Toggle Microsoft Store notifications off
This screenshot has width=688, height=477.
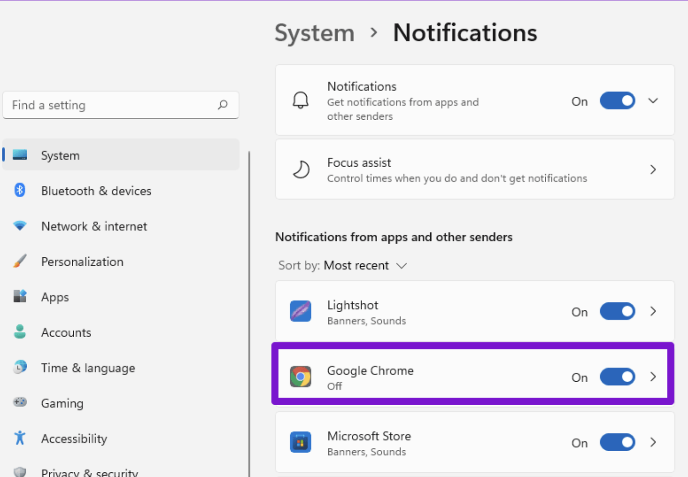[x=617, y=442]
